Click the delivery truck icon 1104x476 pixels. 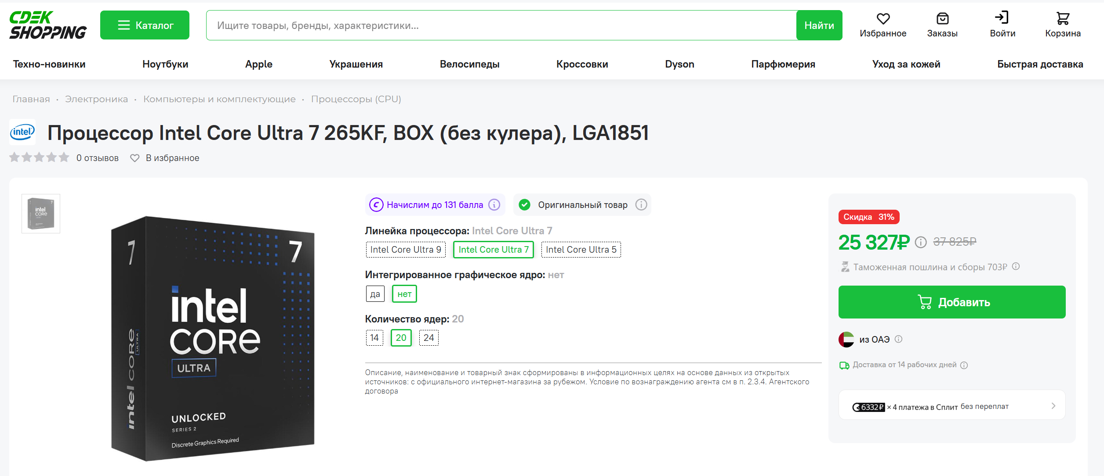point(844,365)
